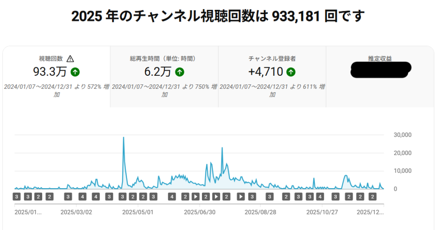Click the 2025/06/30 date axis label
The image size is (441, 230).
coord(199,212)
